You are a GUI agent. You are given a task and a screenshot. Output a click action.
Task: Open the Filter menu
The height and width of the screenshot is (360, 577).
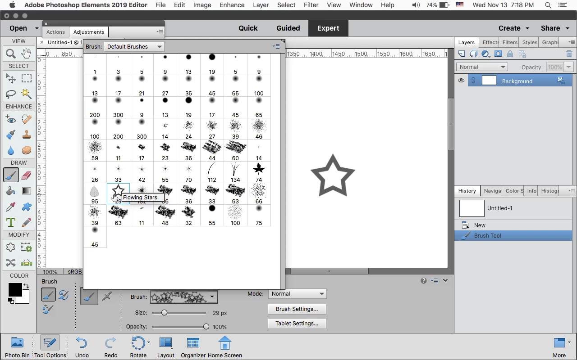point(311,5)
